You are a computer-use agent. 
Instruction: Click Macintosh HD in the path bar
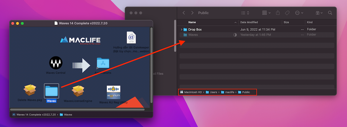coord(191,92)
